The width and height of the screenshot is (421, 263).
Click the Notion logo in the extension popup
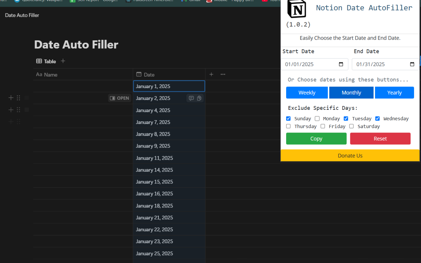(x=297, y=10)
